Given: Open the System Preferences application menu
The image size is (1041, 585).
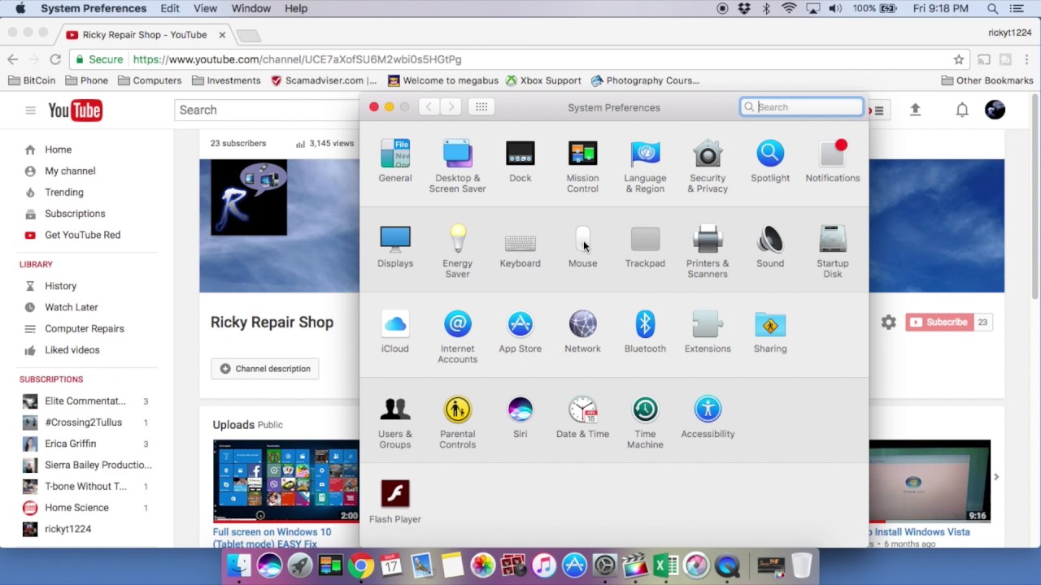Looking at the screenshot, I should pos(94,8).
